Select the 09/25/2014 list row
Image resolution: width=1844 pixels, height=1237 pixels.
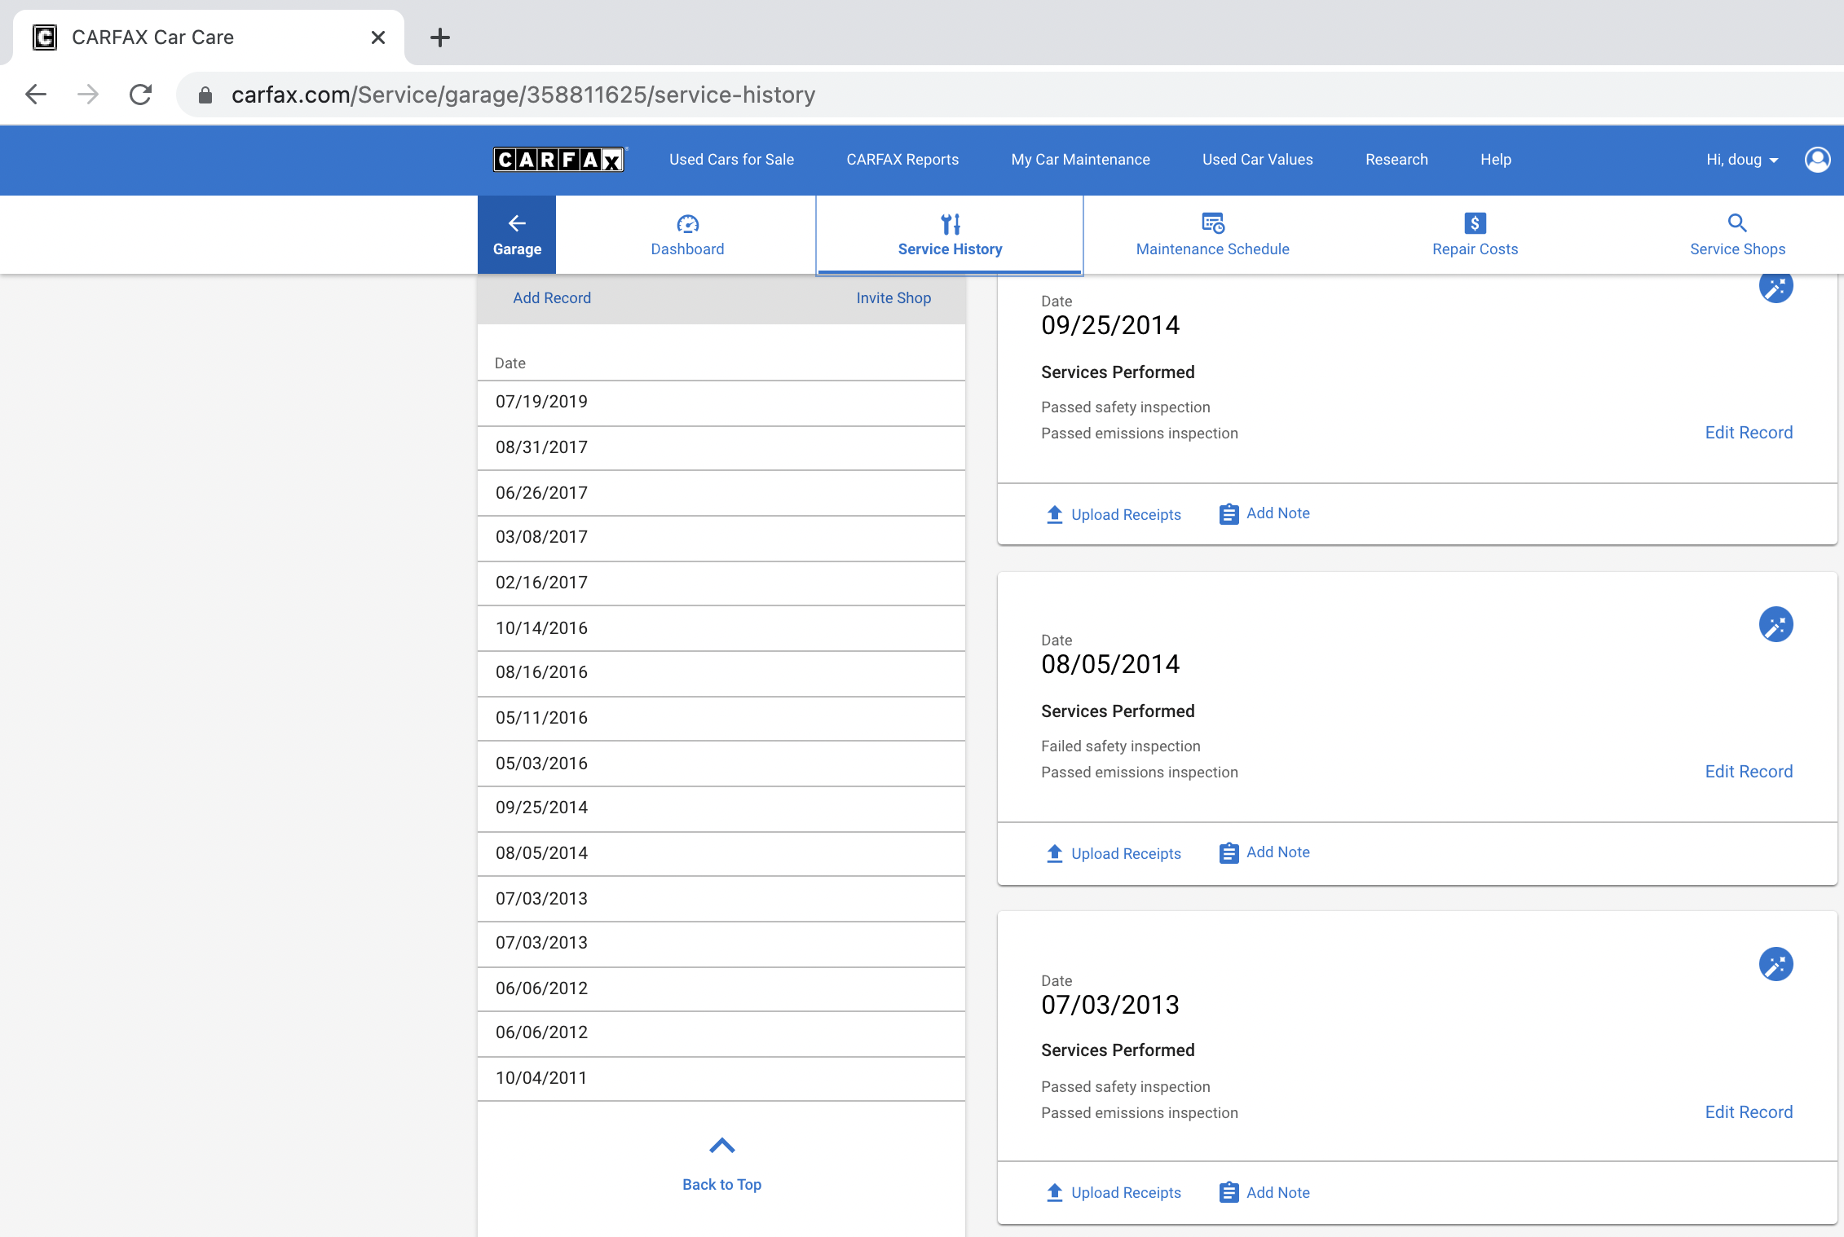tap(721, 808)
